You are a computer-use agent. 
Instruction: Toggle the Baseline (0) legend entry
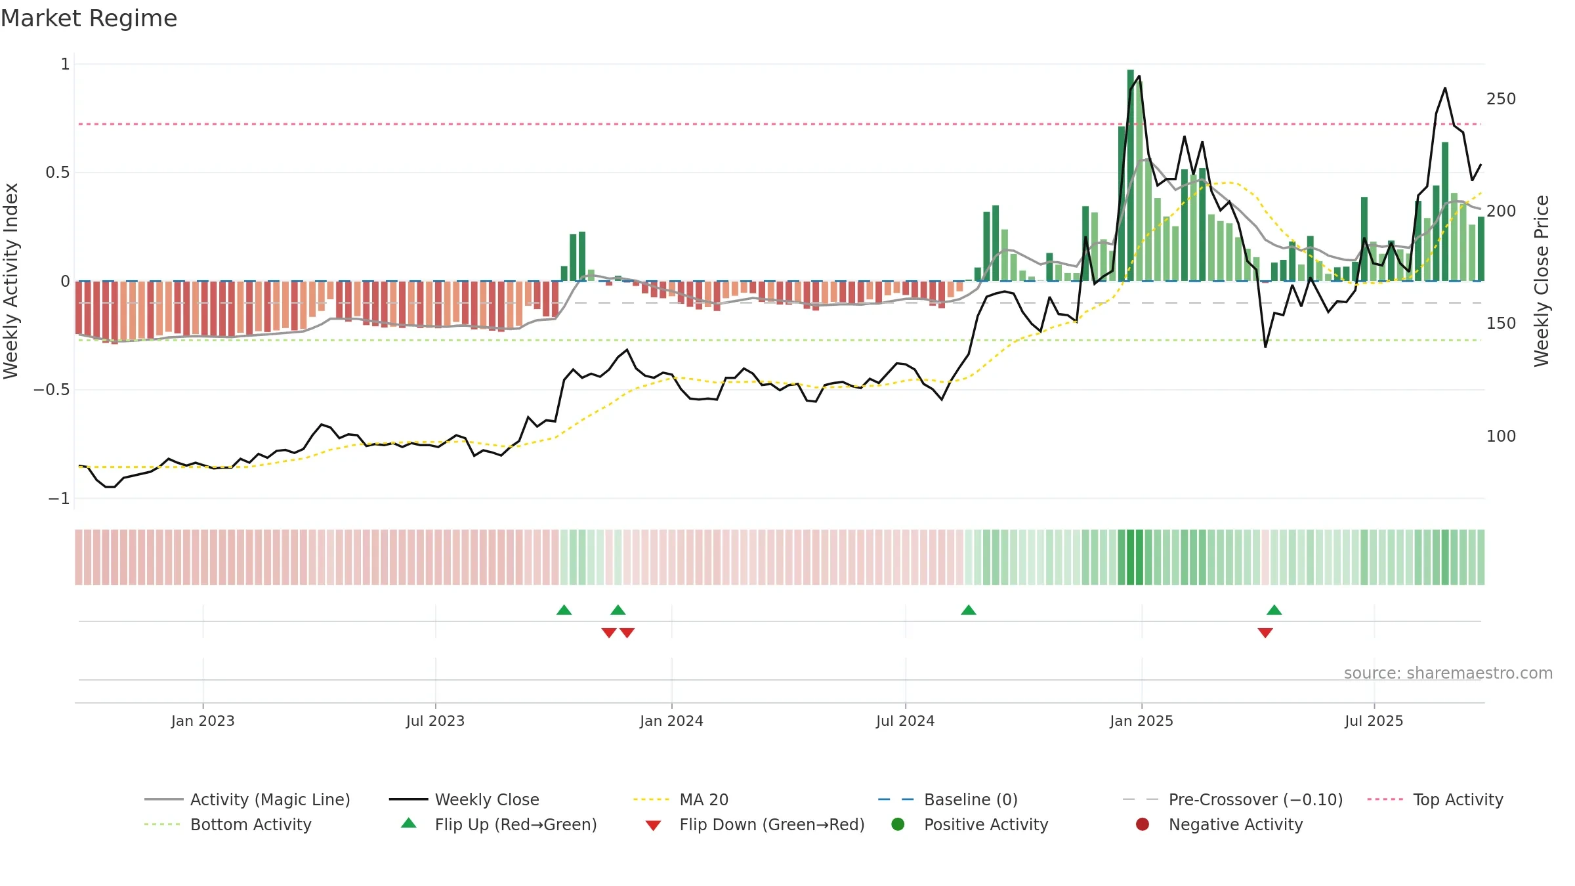pyautogui.click(x=948, y=799)
